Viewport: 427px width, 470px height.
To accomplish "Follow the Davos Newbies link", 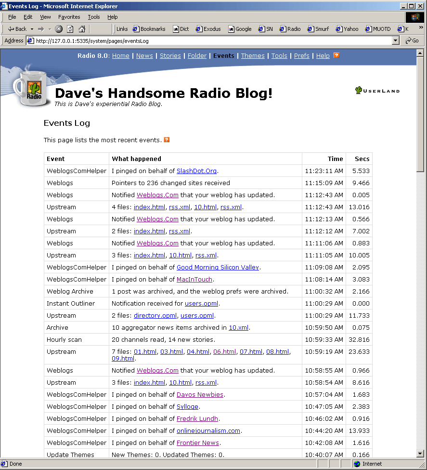I will 200,394.
